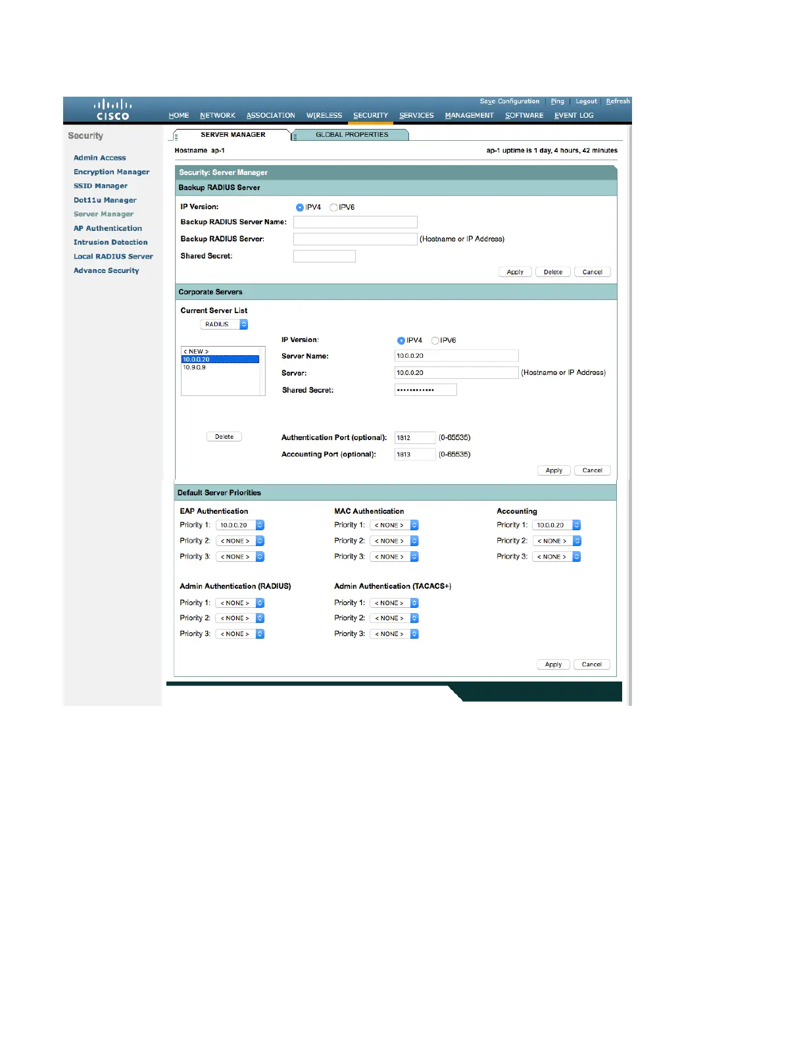The height and width of the screenshot is (1042, 805).
Task: Delete the Backup RADIUS Server
Action: point(553,272)
